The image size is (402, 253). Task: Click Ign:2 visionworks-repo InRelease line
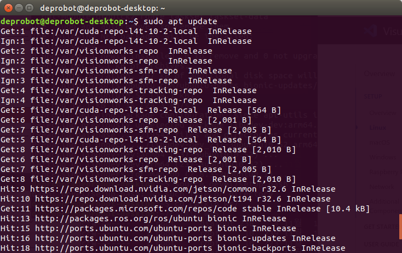coord(106,61)
